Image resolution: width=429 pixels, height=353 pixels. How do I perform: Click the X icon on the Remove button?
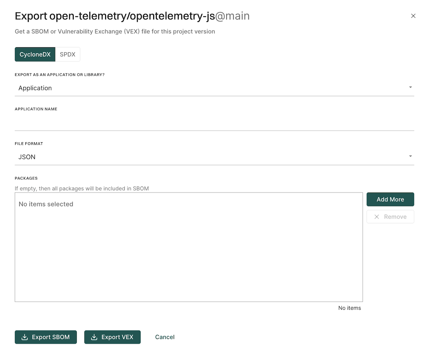point(376,217)
